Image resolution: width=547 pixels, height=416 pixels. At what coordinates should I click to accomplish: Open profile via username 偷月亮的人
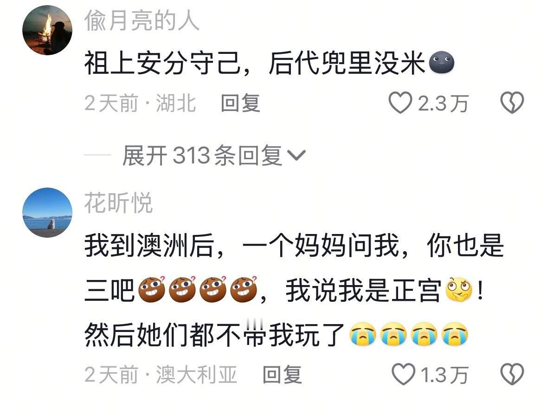[x=142, y=20]
